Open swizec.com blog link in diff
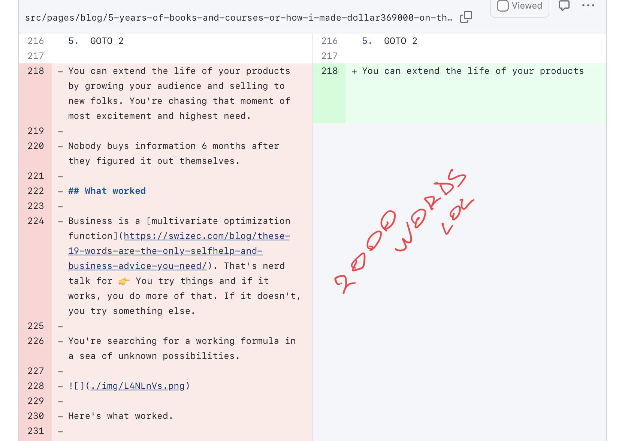The width and height of the screenshot is (625, 441). (179, 251)
